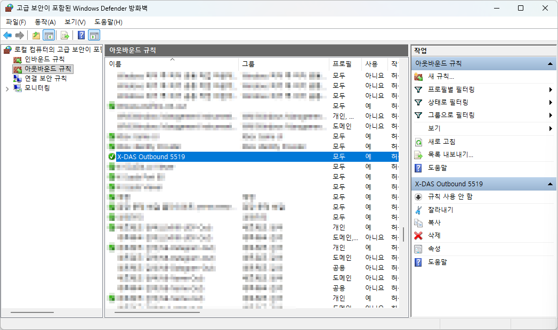Open the 보기(V) menu
The image size is (558, 330).
[x=75, y=22]
